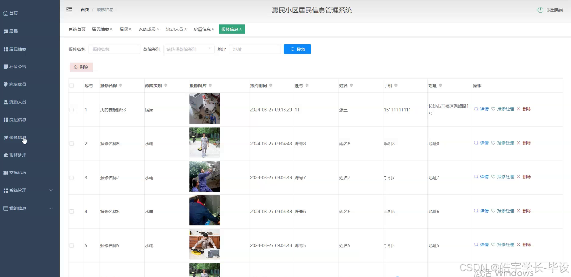Screen dimensions: 571x277
Task: Open 社区公告 in the sidebar
Action: pyautogui.click(x=15, y=67)
